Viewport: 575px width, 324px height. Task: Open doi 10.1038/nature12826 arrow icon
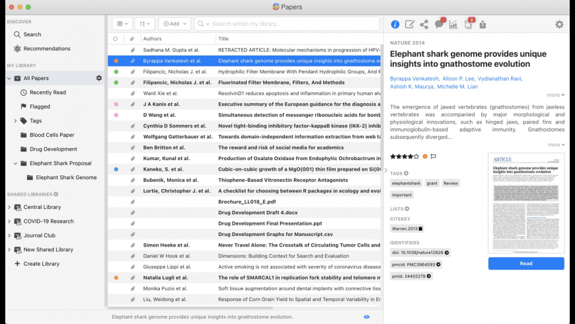coord(447,253)
